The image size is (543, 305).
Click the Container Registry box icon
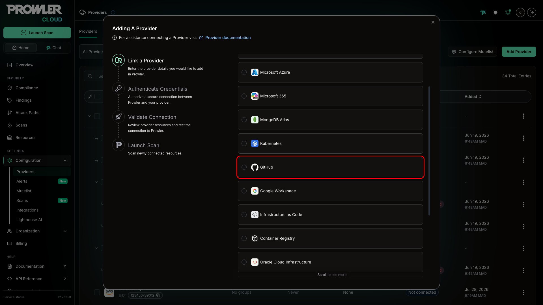point(255,238)
